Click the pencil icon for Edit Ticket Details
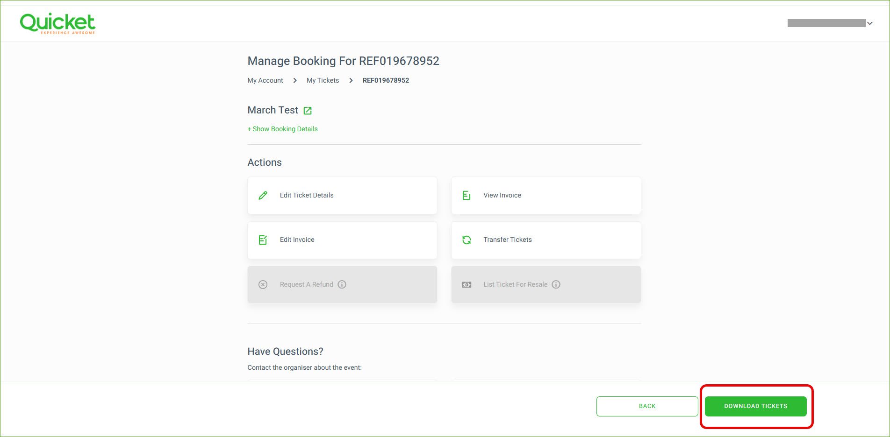Screen dimensions: 890x437 point(263,195)
